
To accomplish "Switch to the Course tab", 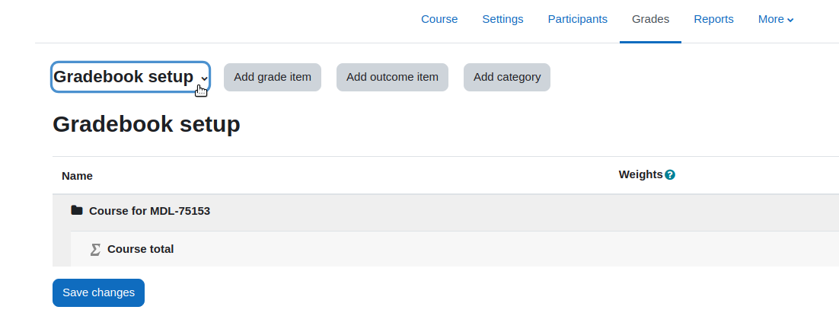I will pos(439,19).
